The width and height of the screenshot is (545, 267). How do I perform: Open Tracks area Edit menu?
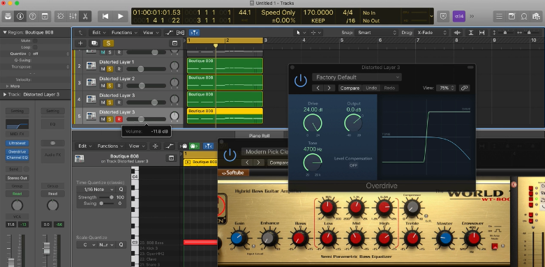[x=98, y=33]
